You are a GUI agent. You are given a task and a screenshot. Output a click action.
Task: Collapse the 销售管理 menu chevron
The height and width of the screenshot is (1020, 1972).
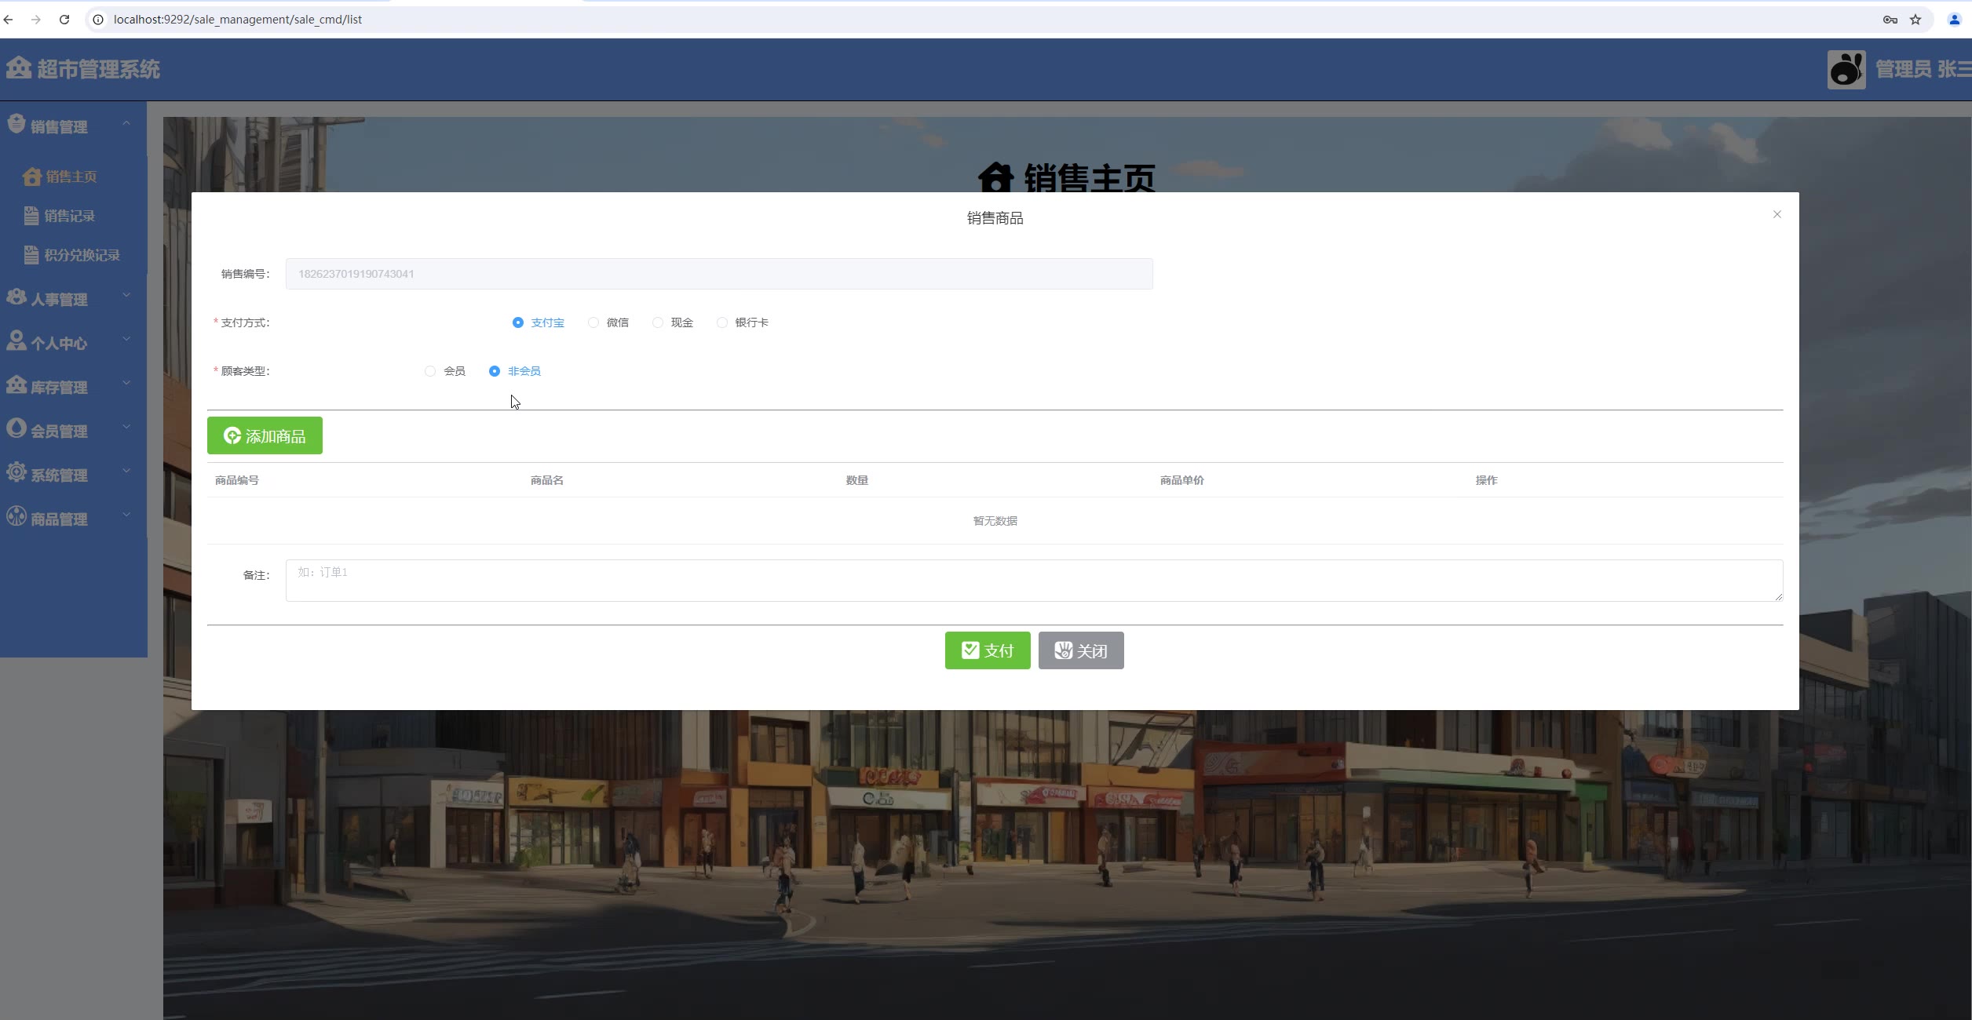pos(126,123)
